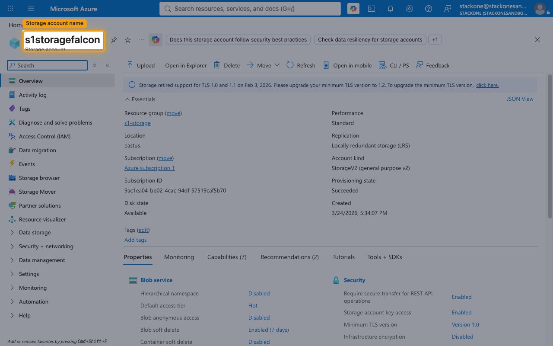Select the Properties tab
The image size is (553, 346).
tap(138, 257)
